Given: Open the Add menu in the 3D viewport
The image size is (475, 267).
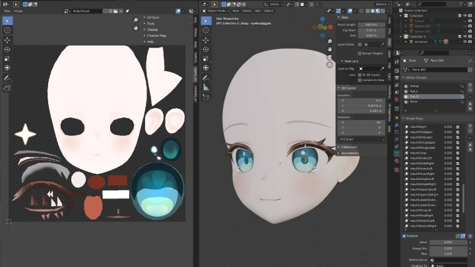Looking at the screenshot, I should pyautogui.click(x=257, y=11).
